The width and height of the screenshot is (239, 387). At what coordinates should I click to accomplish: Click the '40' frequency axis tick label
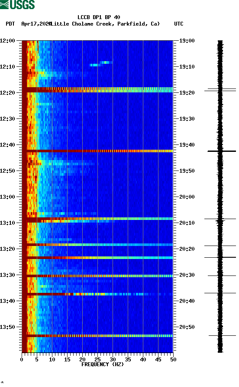point(143,360)
